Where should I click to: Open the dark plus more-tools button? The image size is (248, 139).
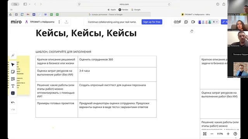coord(13,93)
